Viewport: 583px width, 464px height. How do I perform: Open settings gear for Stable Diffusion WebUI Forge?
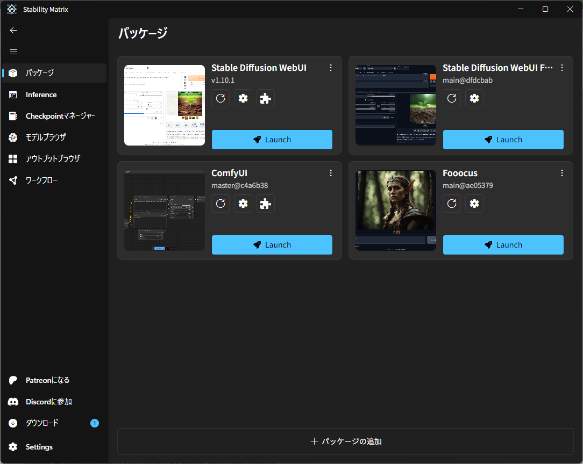click(474, 98)
